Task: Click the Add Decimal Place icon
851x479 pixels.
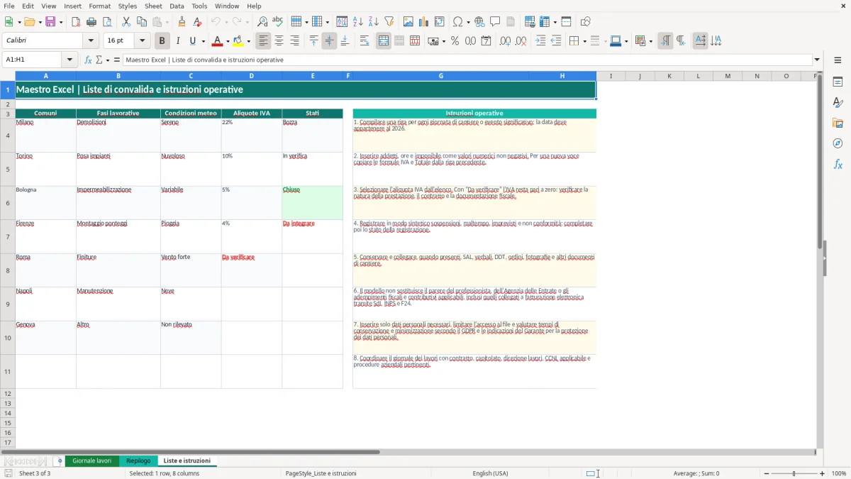Action: [505, 41]
